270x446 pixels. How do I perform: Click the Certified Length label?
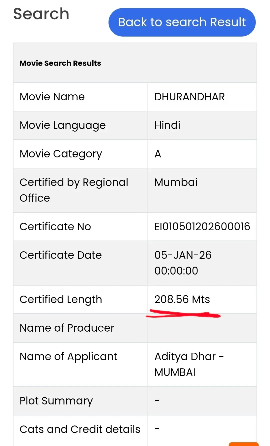61,299
